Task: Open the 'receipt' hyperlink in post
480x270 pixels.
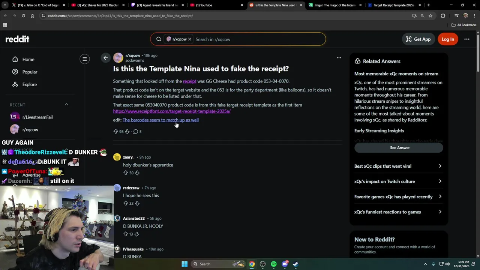Action: 189,81
